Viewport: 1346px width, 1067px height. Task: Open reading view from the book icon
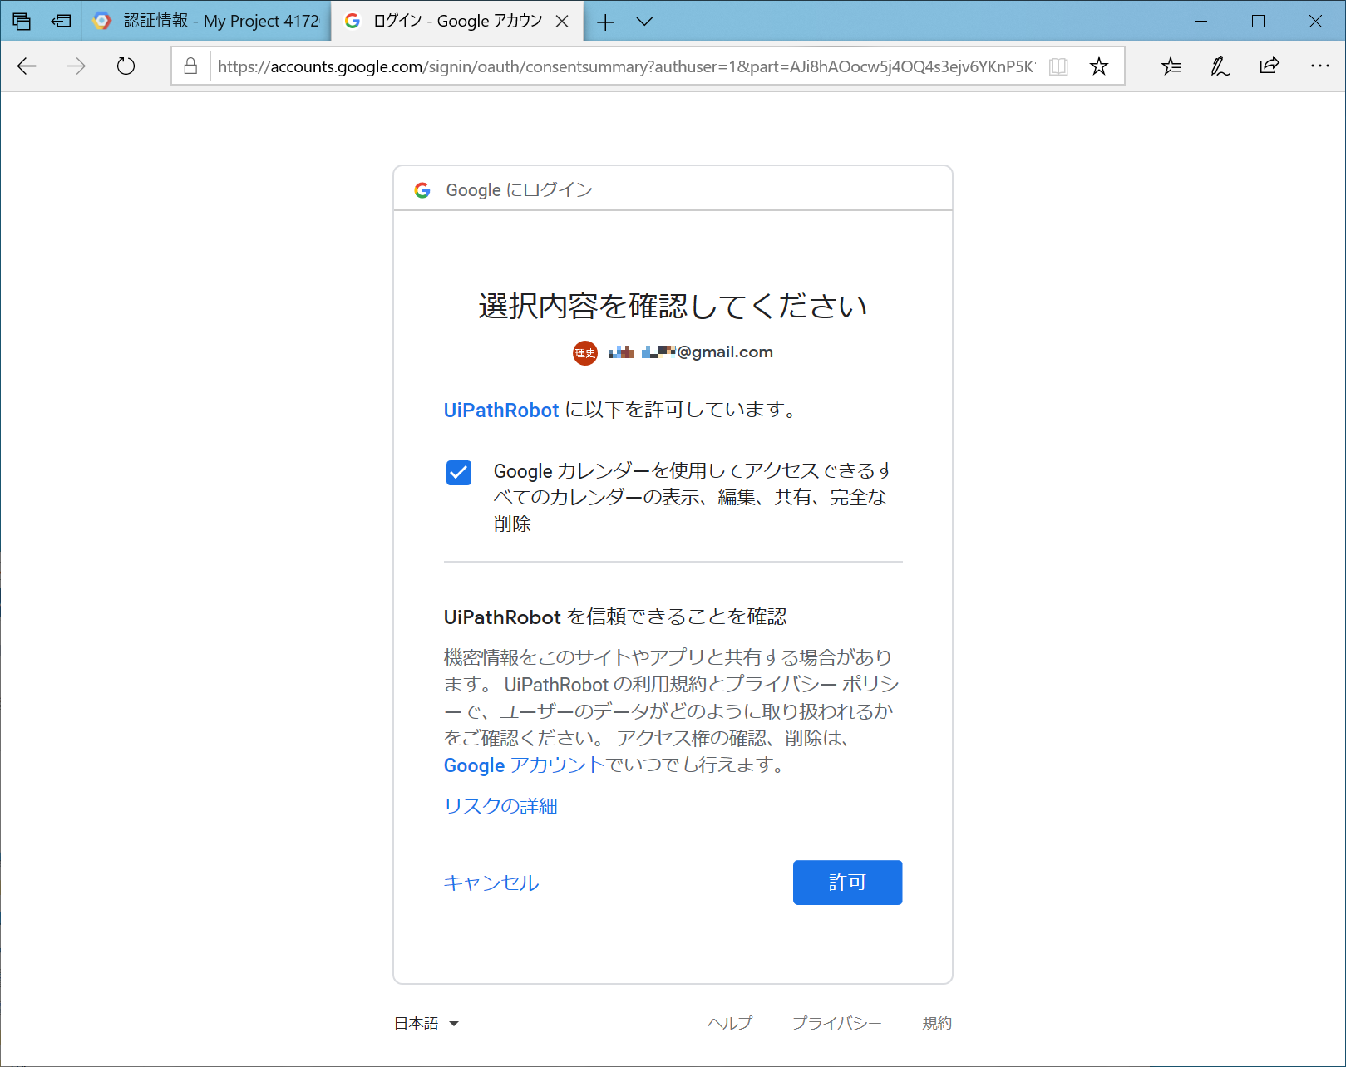(x=1058, y=66)
